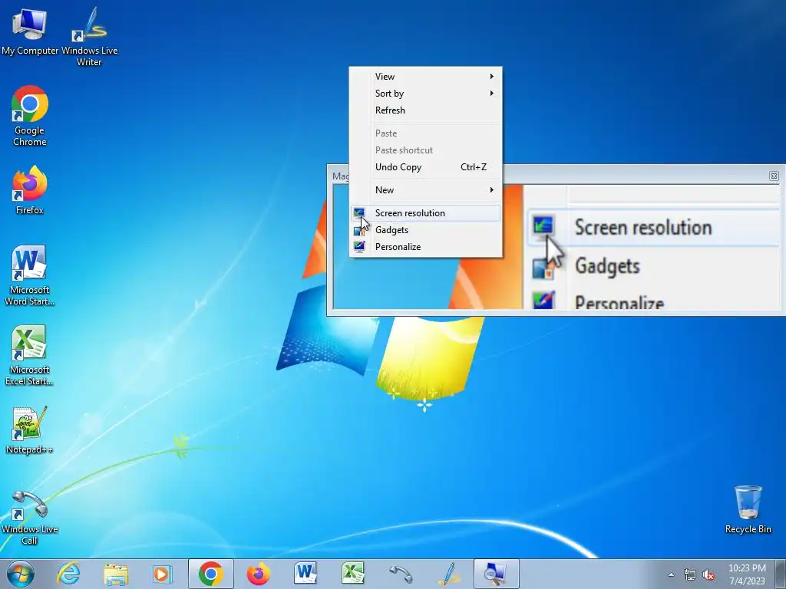Select the Recycle Bin icon
The image size is (786, 589).
coord(748,509)
